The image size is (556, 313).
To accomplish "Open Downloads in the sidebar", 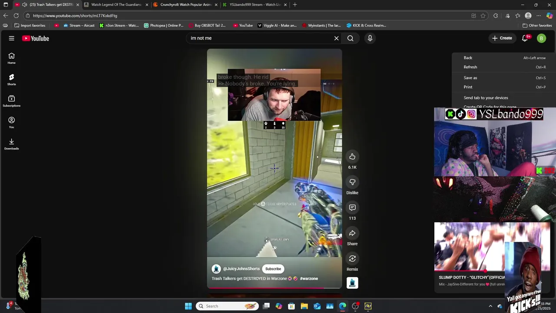I will pyautogui.click(x=12, y=144).
